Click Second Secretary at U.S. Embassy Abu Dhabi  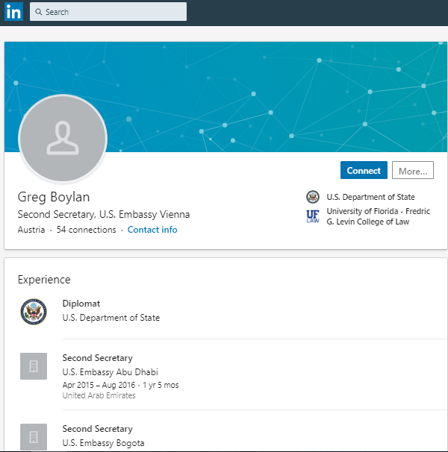[x=98, y=358]
